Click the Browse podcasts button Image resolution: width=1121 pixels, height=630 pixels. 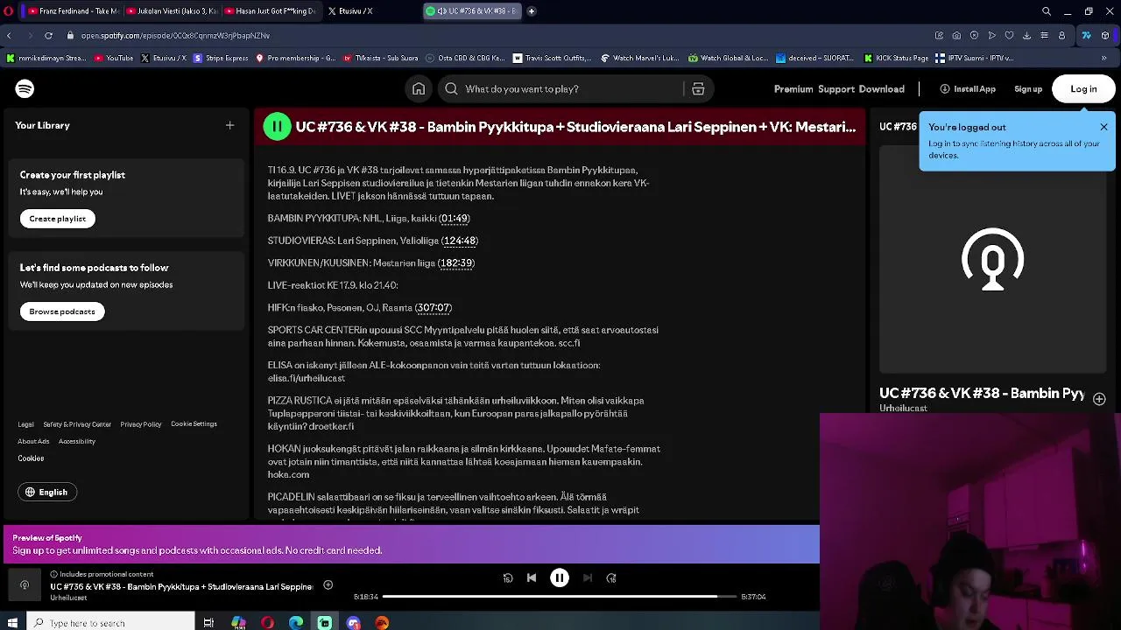pos(62,311)
